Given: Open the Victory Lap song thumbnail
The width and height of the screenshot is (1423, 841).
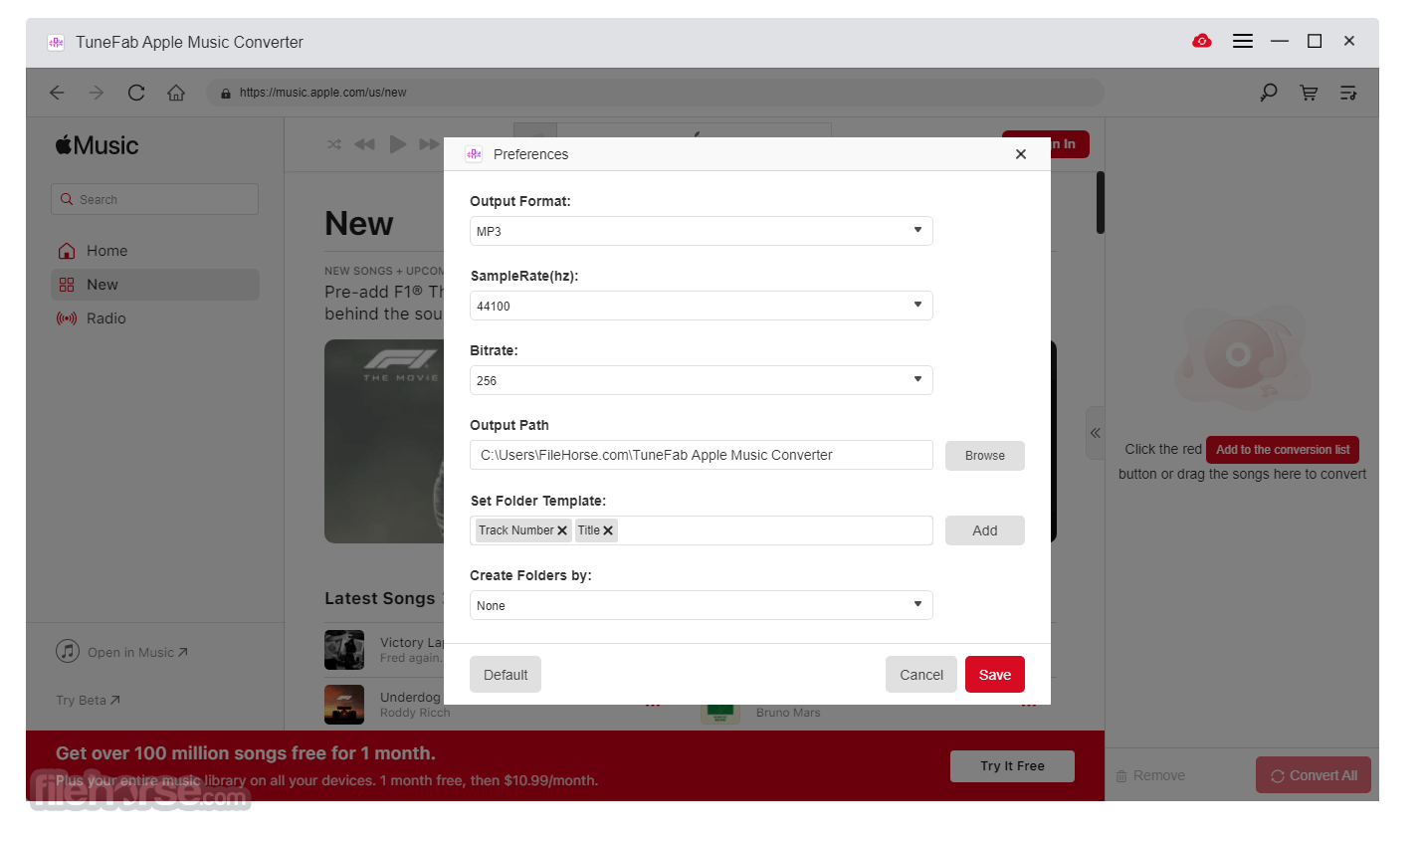Looking at the screenshot, I should [344, 650].
